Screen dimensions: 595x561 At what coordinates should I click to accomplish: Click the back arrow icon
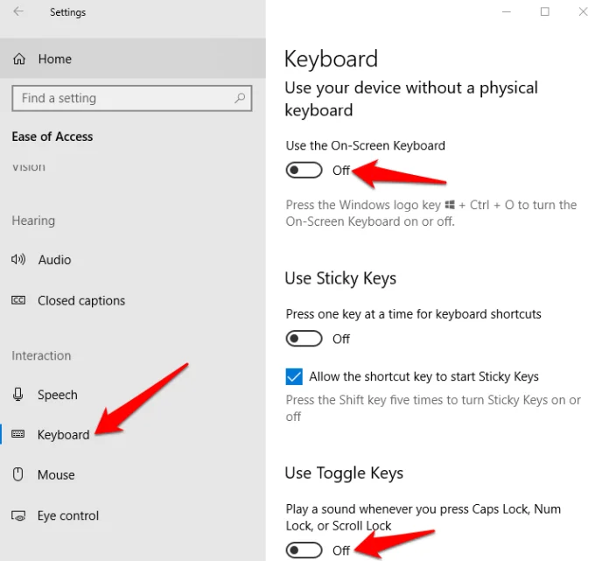(x=18, y=12)
